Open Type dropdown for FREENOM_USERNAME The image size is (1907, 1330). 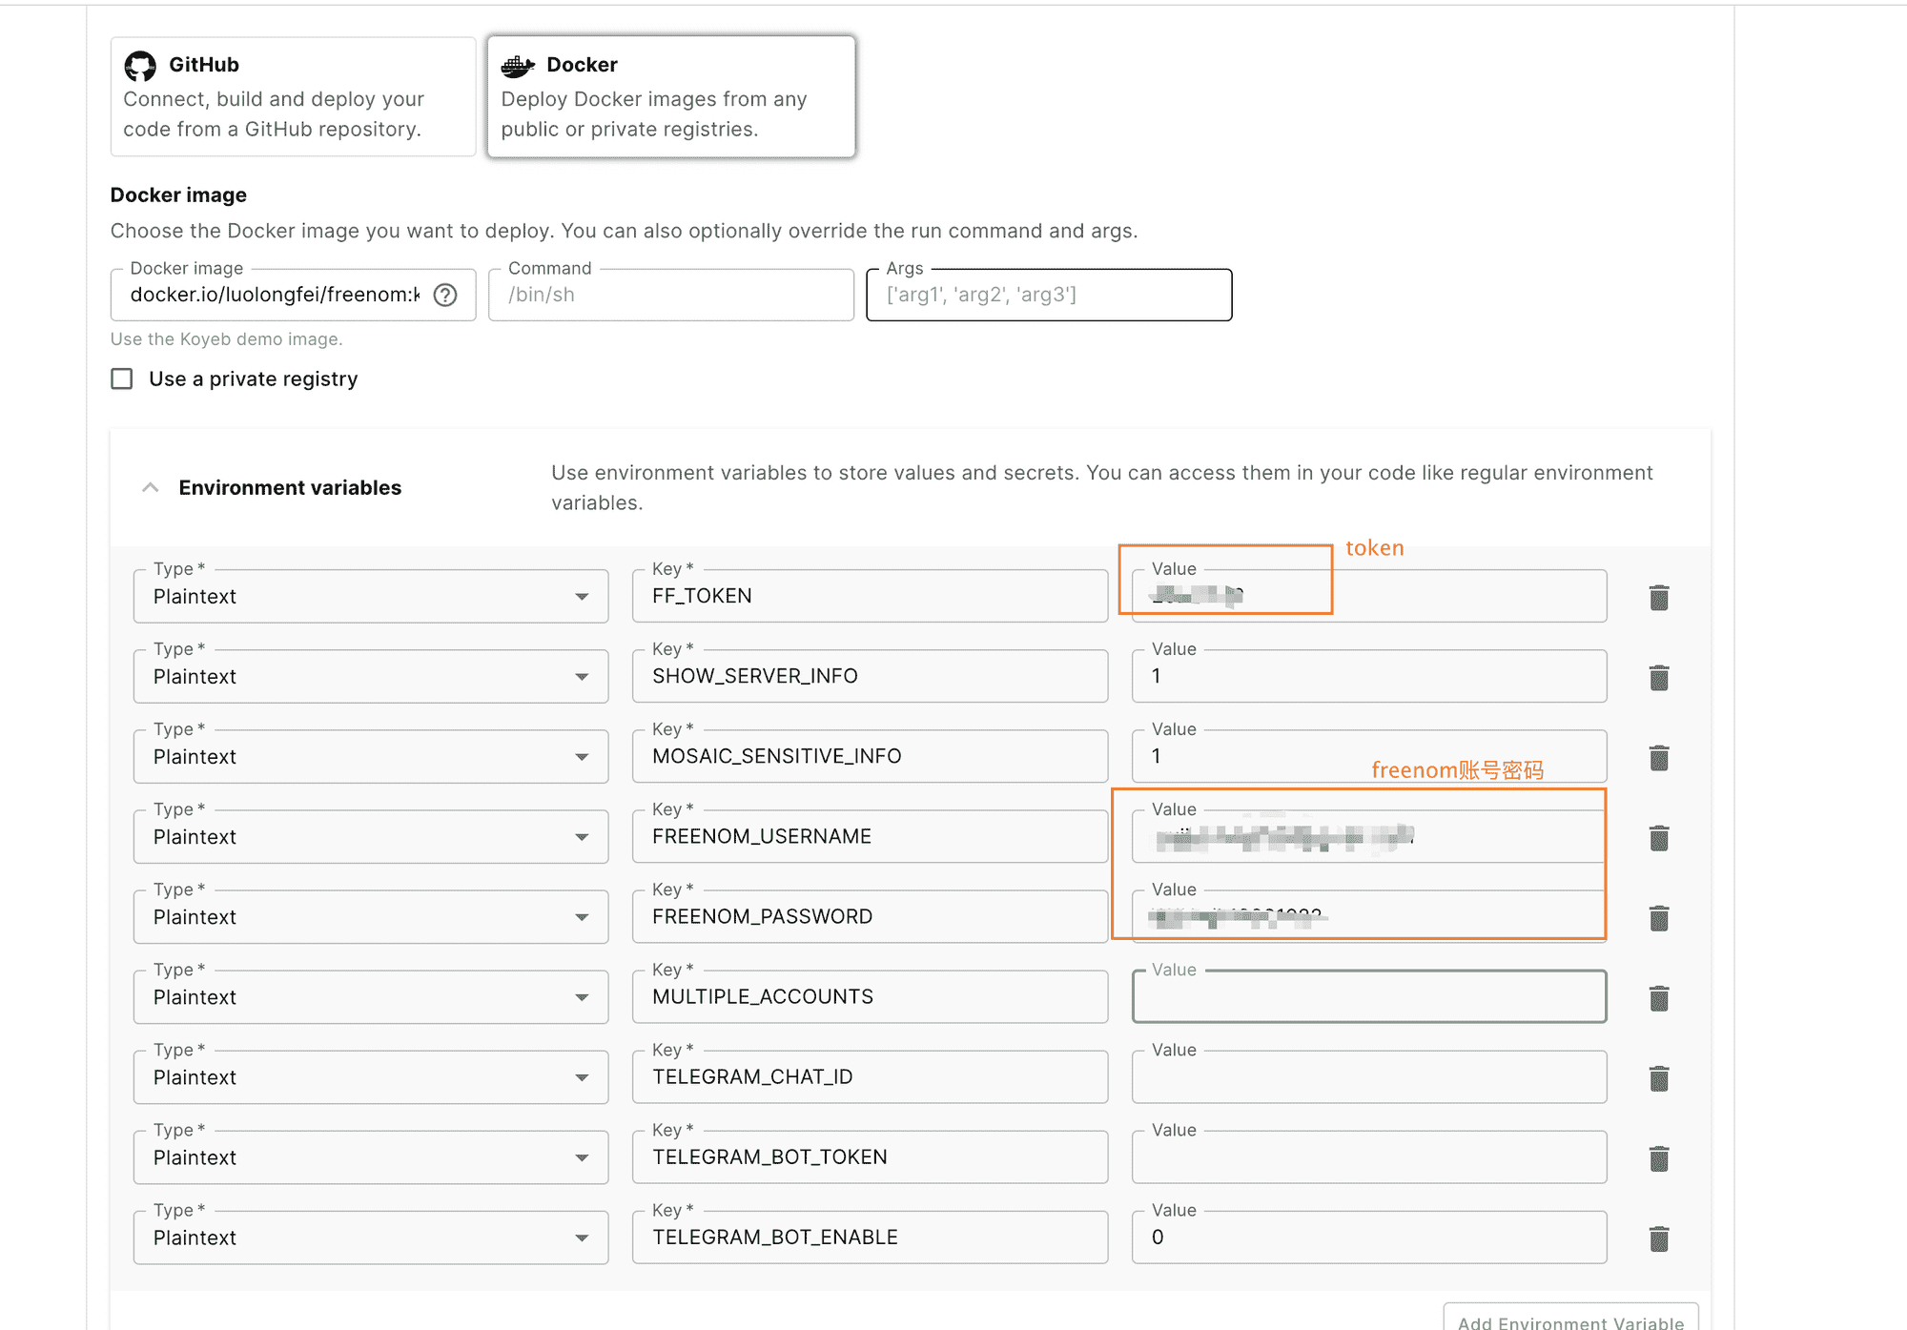click(371, 836)
